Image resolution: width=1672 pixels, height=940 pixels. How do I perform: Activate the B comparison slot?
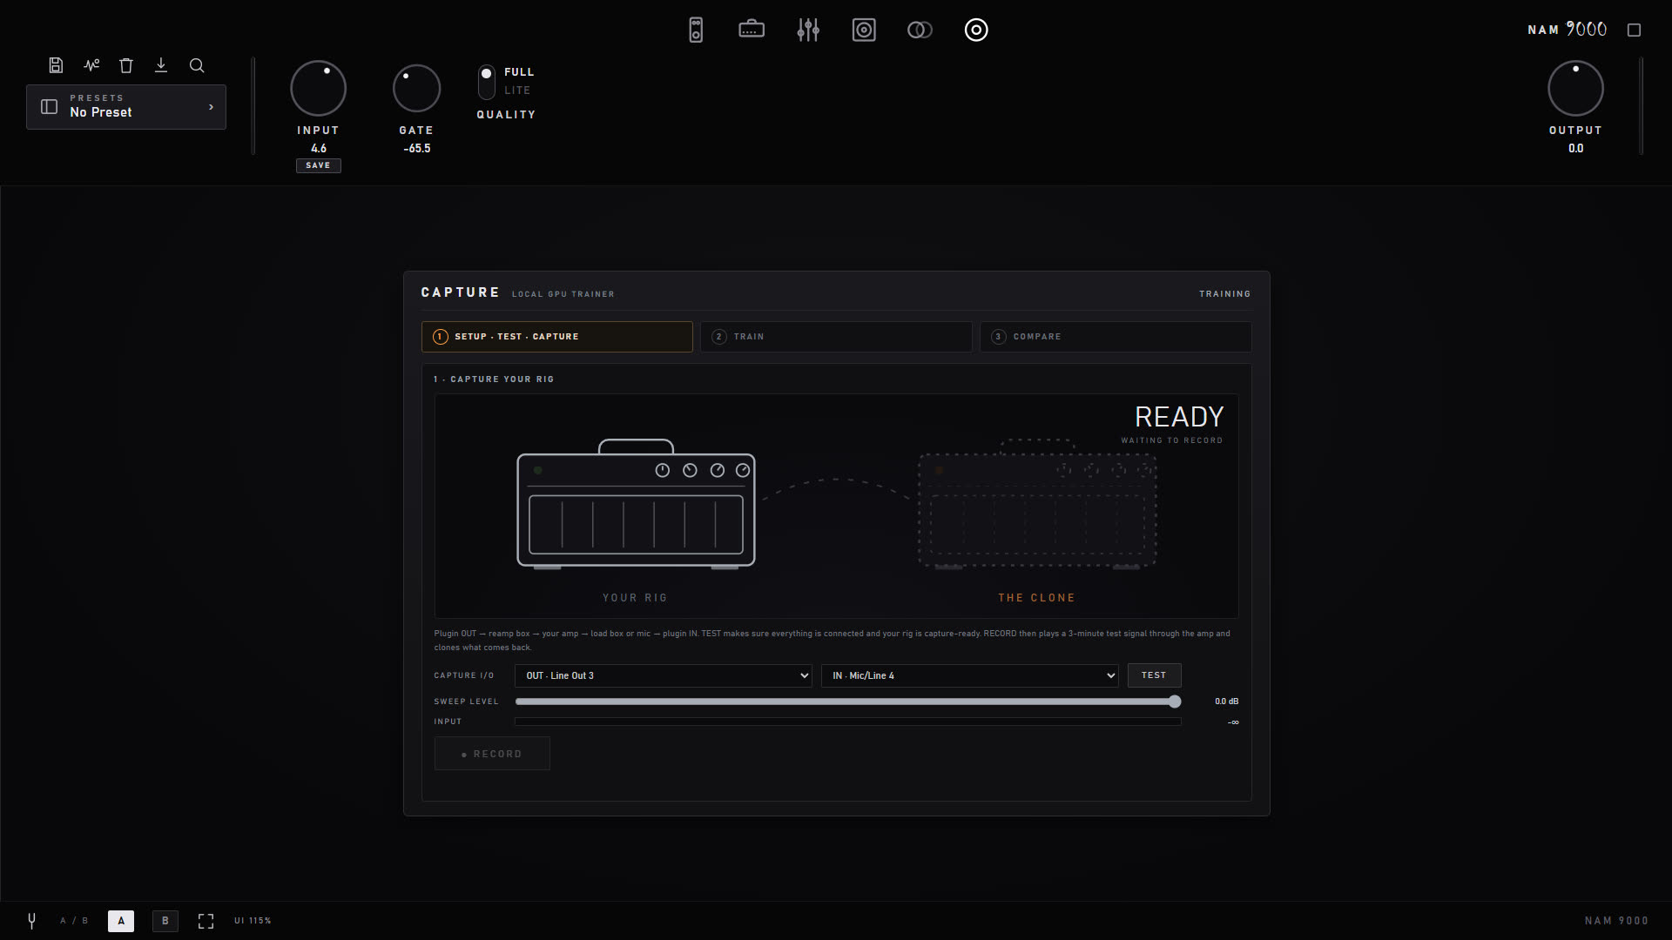point(165,921)
